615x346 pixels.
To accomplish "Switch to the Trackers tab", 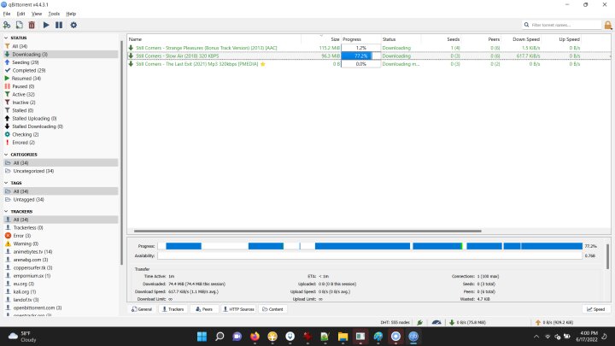I will [173, 309].
